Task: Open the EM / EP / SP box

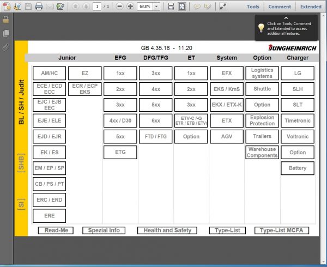Action: 49,168
